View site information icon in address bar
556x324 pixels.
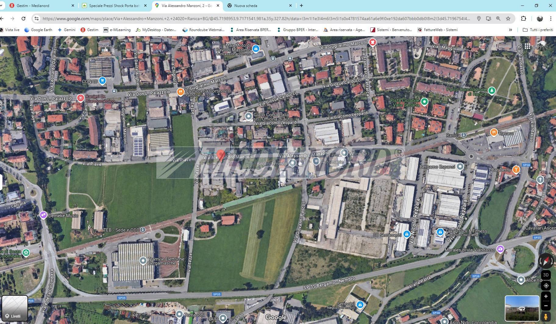[37, 19]
